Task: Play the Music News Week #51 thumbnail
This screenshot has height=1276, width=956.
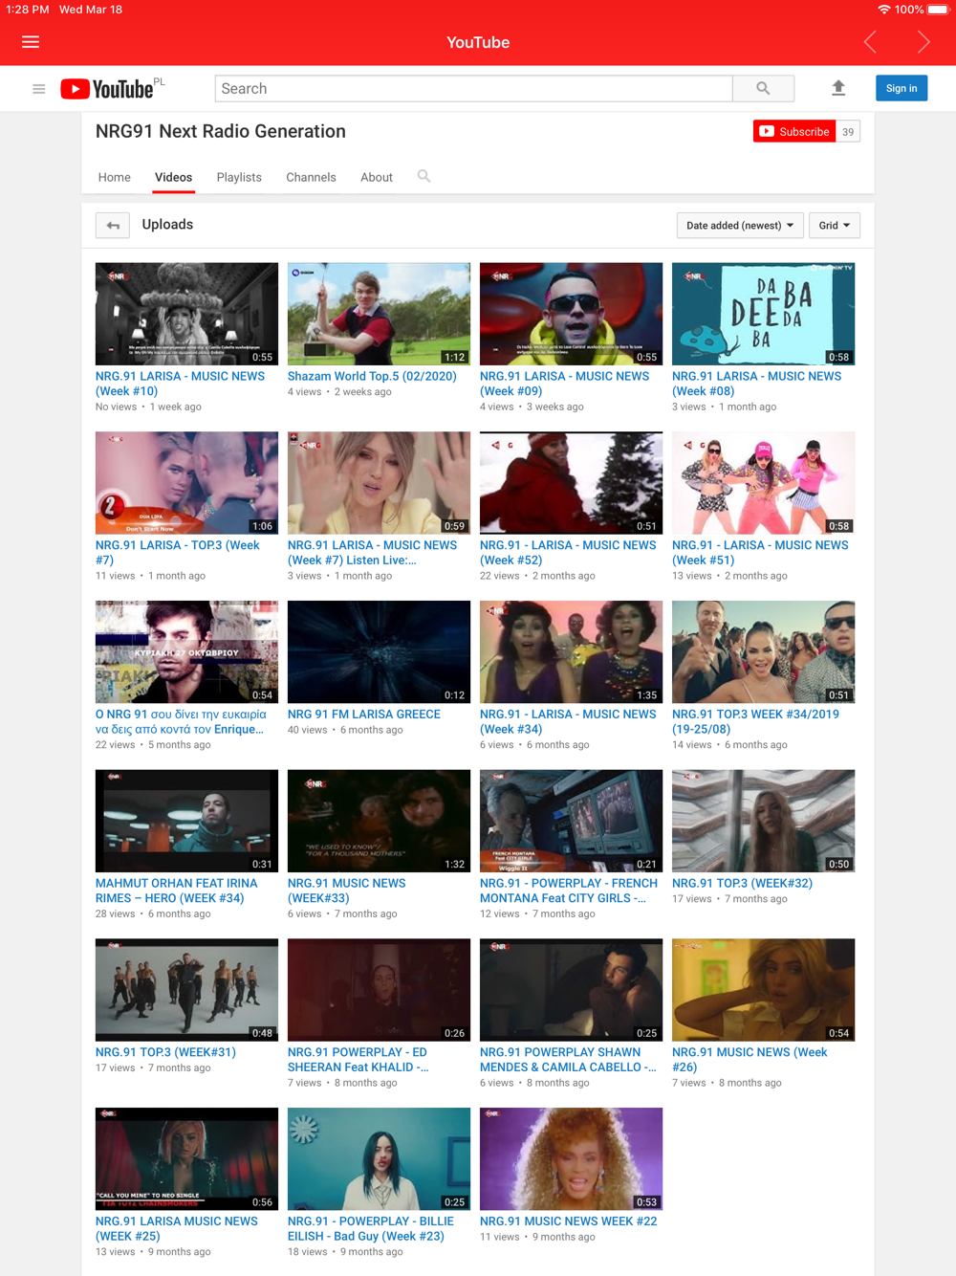Action: click(x=763, y=483)
